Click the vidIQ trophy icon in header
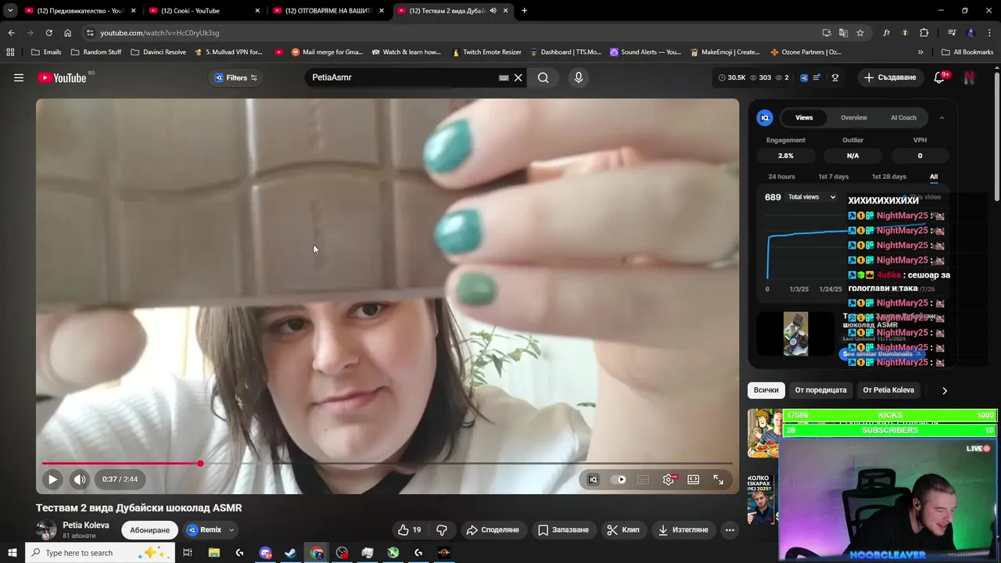The width and height of the screenshot is (1001, 563). point(835,77)
